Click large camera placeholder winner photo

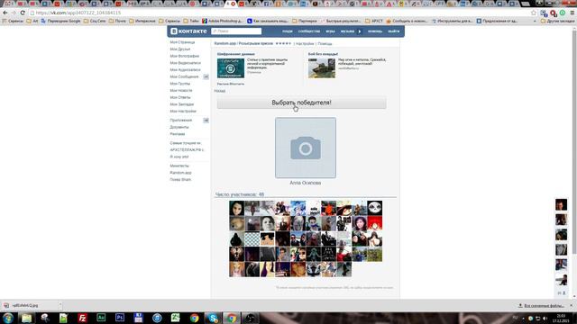pyautogui.click(x=306, y=148)
